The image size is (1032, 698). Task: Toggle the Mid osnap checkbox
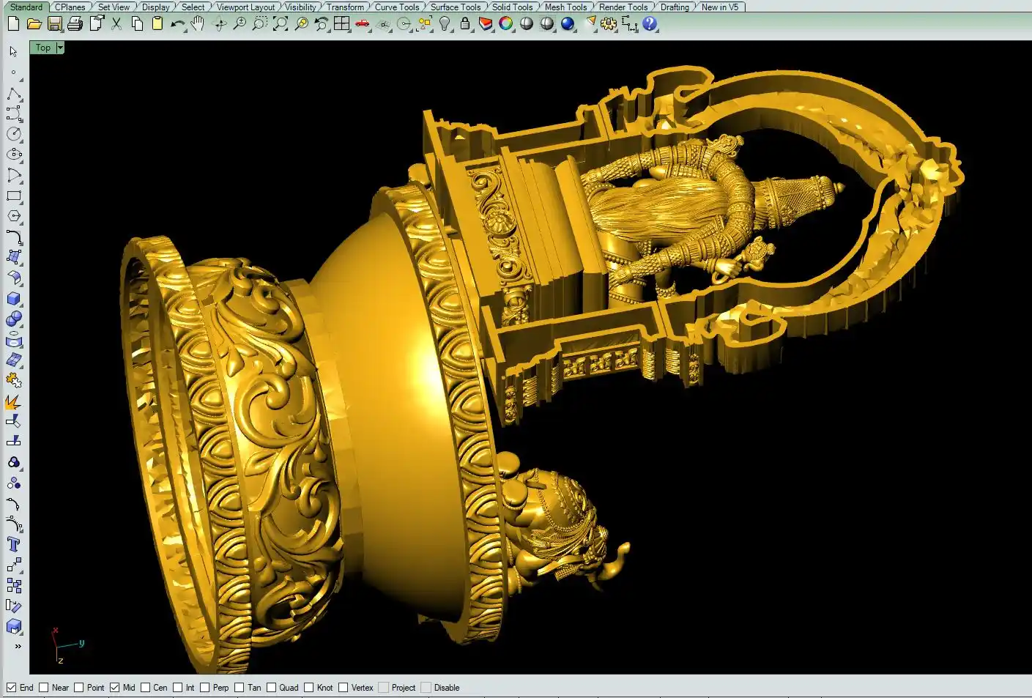[115, 688]
